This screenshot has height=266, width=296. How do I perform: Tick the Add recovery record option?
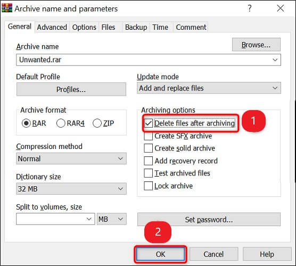point(148,161)
